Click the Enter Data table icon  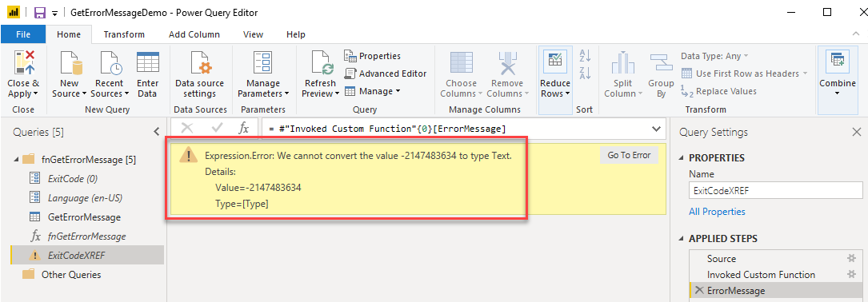148,62
